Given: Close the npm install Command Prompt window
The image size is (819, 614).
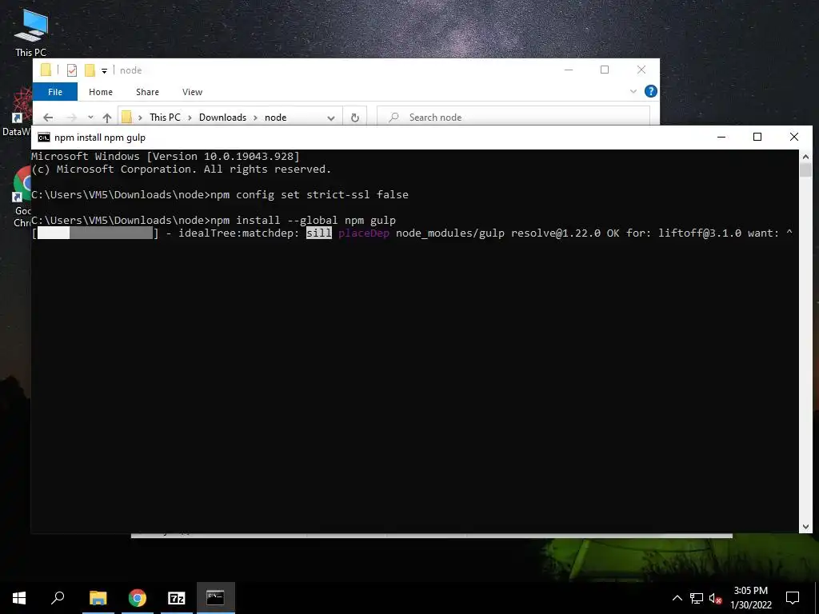Looking at the screenshot, I should [794, 137].
